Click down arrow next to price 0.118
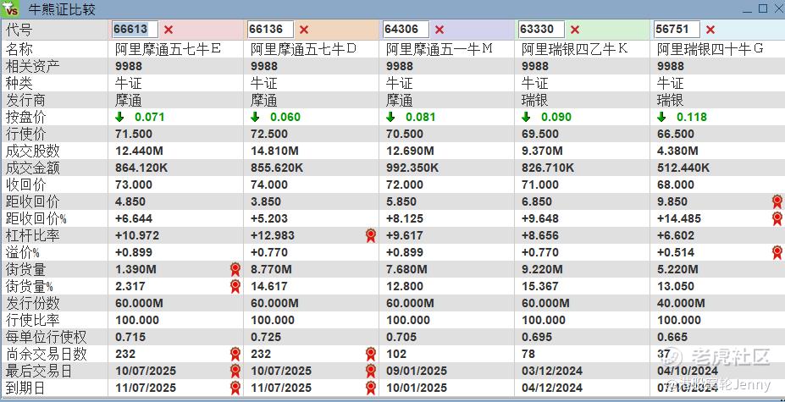Image resolution: width=785 pixels, height=402 pixels. pyautogui.click(x=661, y=117)
